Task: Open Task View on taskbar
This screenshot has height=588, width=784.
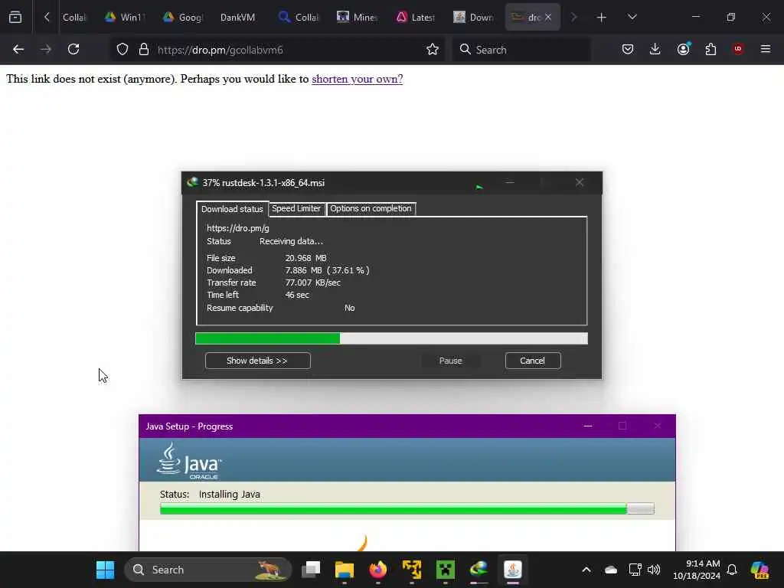Action: 311,570
